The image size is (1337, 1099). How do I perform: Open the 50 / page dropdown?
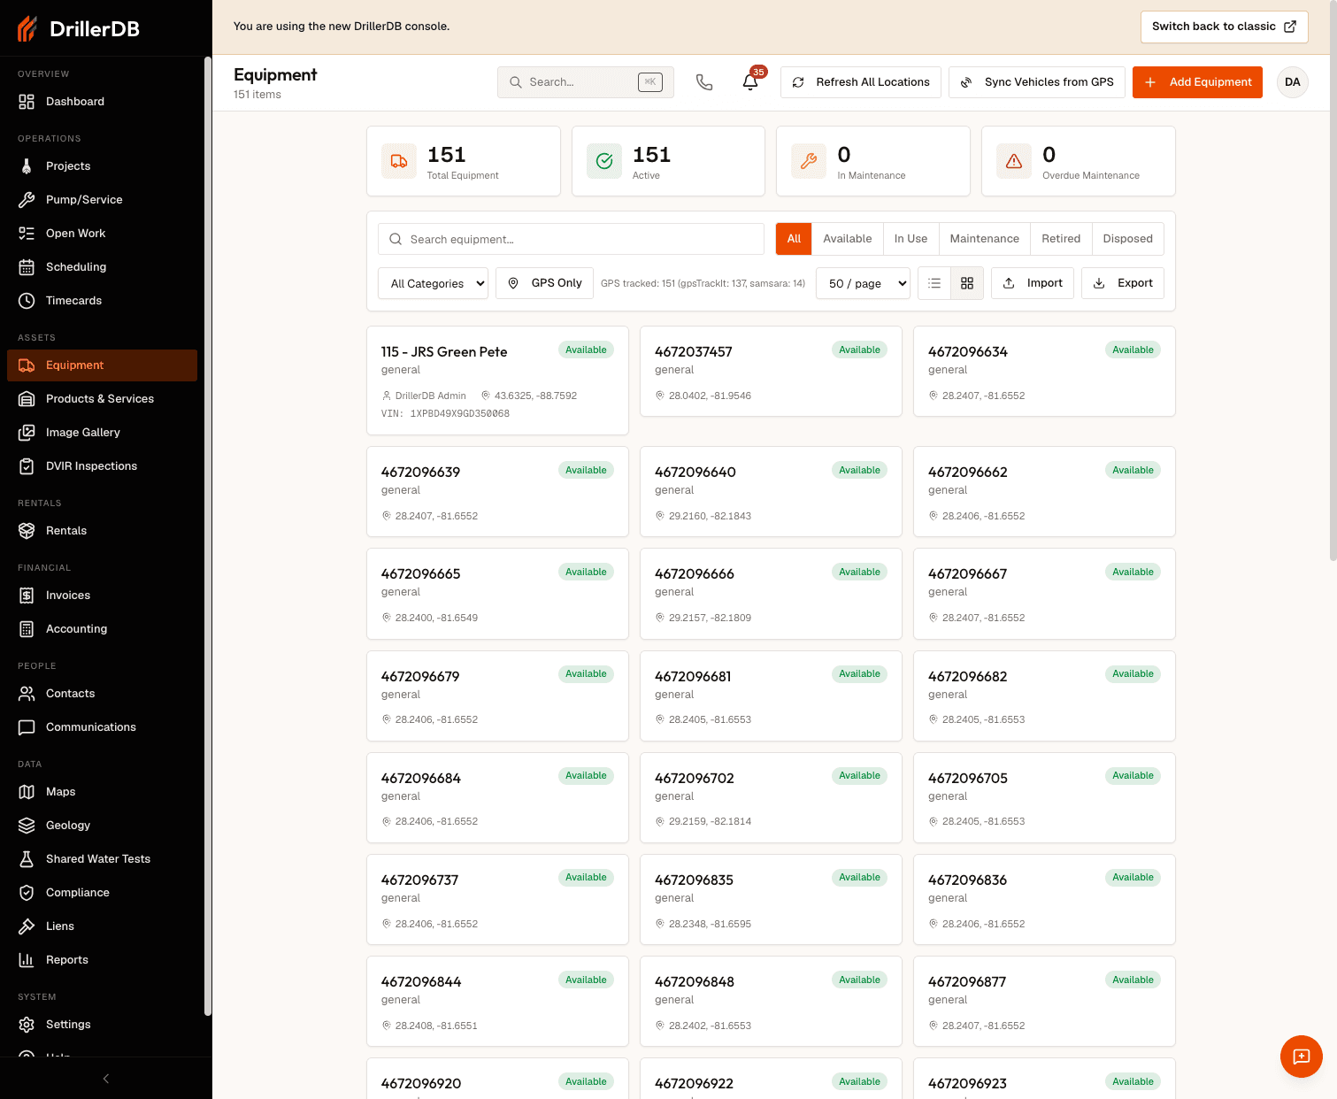pos(863,283)
